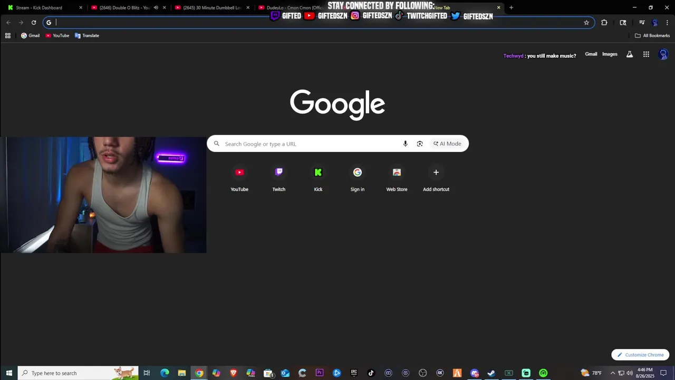Add a new shortcut tile

[x=436, y=179]
